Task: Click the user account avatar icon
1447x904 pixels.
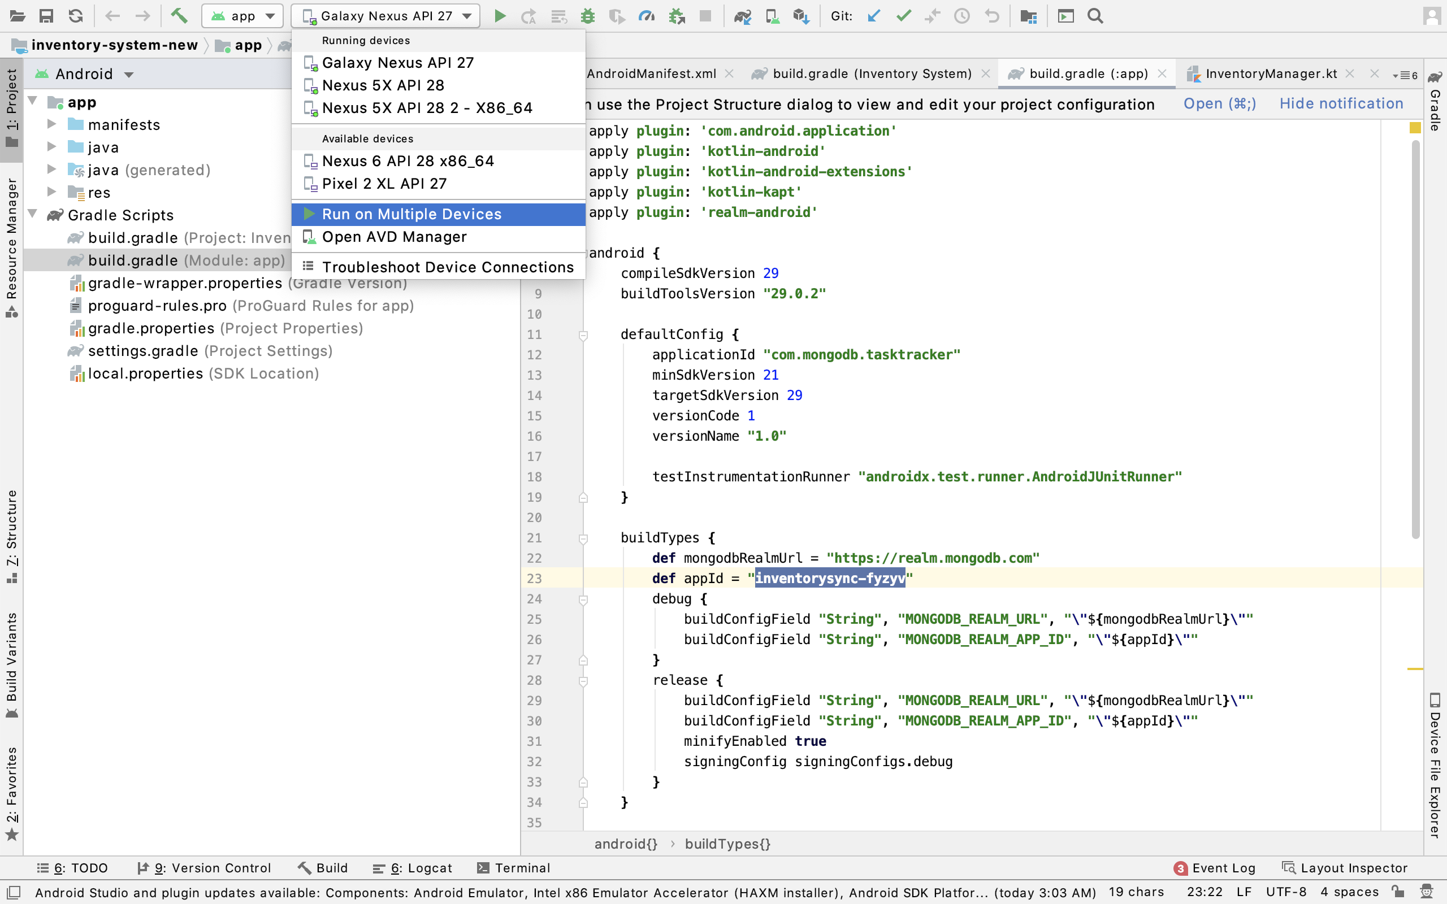Action: [1432, 16]
